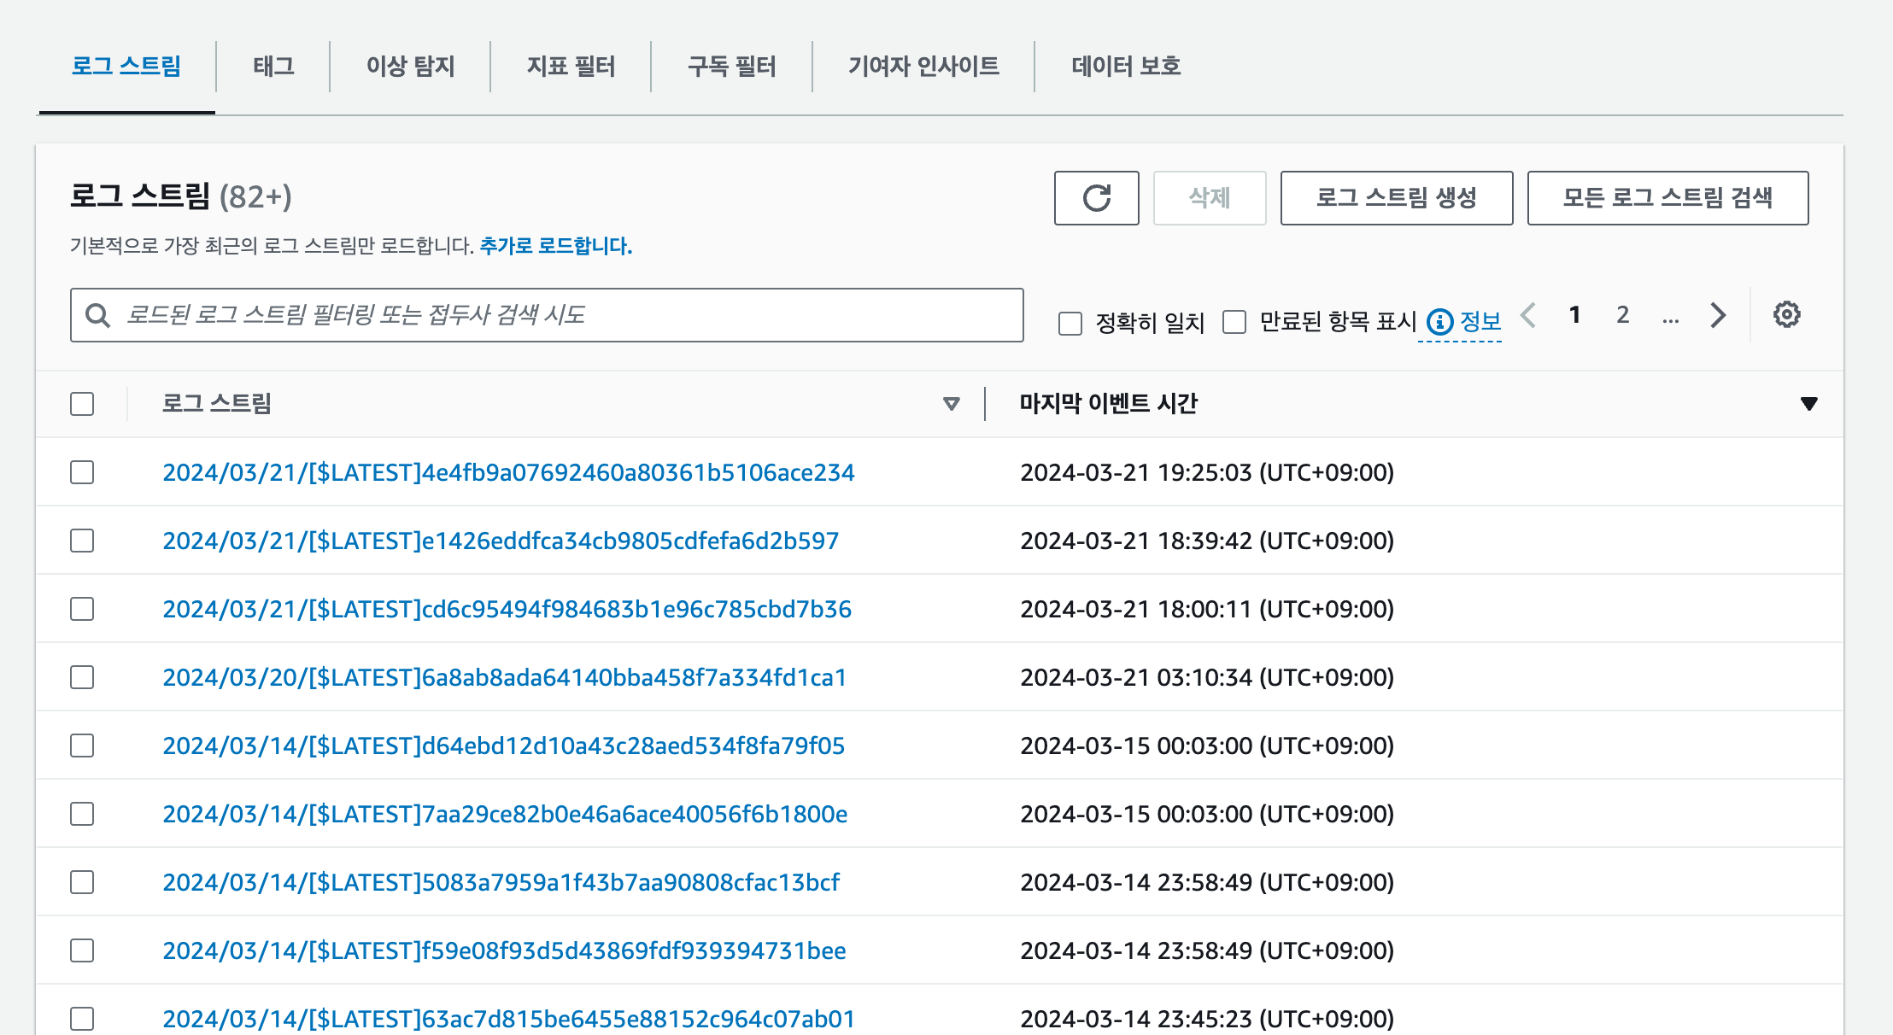Click the pagination ellipsis icon
Screen dimensions: 1893x1035
[x=1671, y=317]
